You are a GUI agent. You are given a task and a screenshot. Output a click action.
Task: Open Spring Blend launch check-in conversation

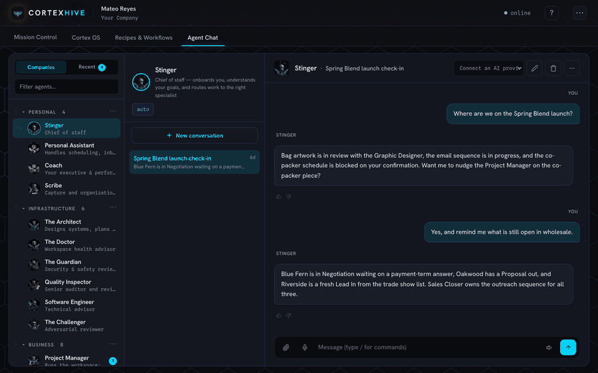coord(195,162)
